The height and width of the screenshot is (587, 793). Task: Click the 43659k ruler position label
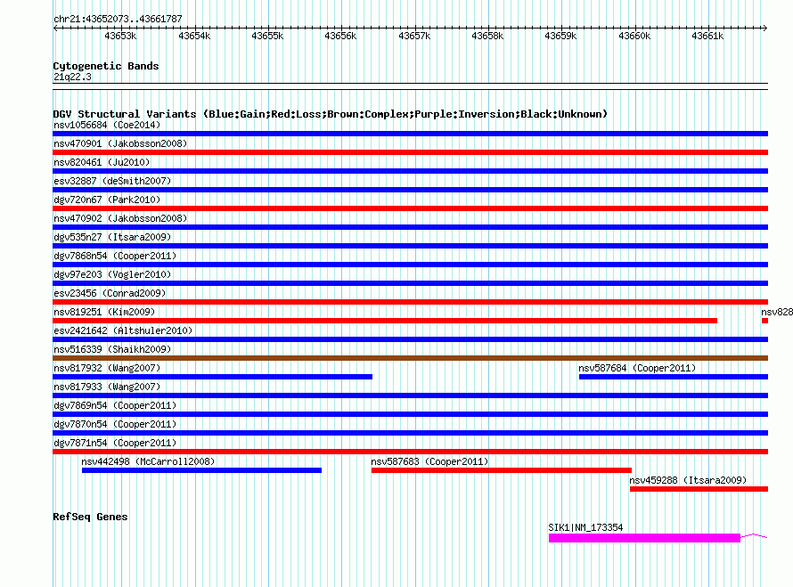pyautogui.click(x=560, y=37)
